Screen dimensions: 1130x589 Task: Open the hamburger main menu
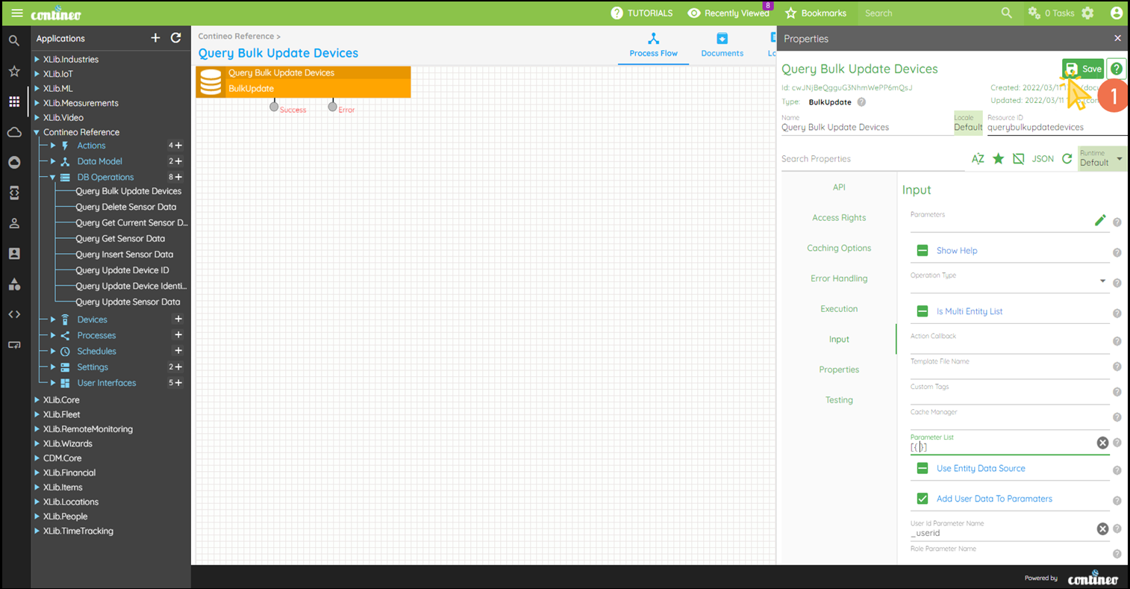[x=16, y=13]
